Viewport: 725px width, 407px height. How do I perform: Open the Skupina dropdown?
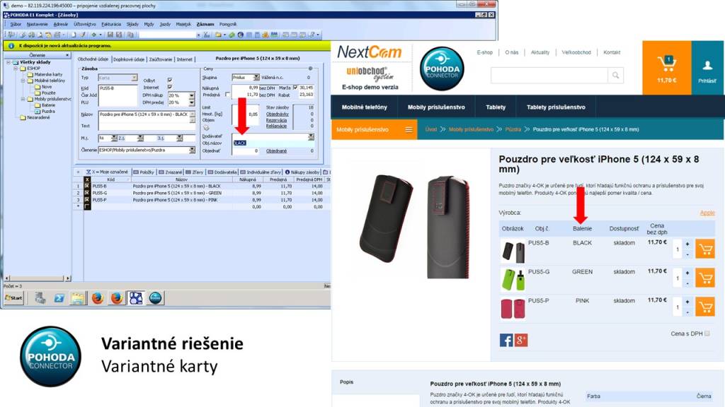(256, 78)
